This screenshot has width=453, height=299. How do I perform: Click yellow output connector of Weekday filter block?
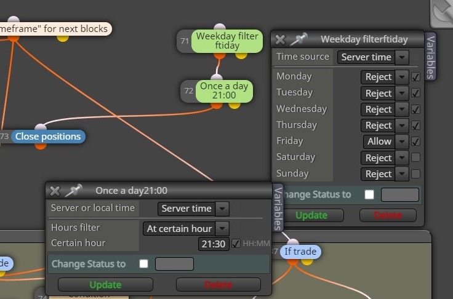pyautogui.click(x=241, y=55)
